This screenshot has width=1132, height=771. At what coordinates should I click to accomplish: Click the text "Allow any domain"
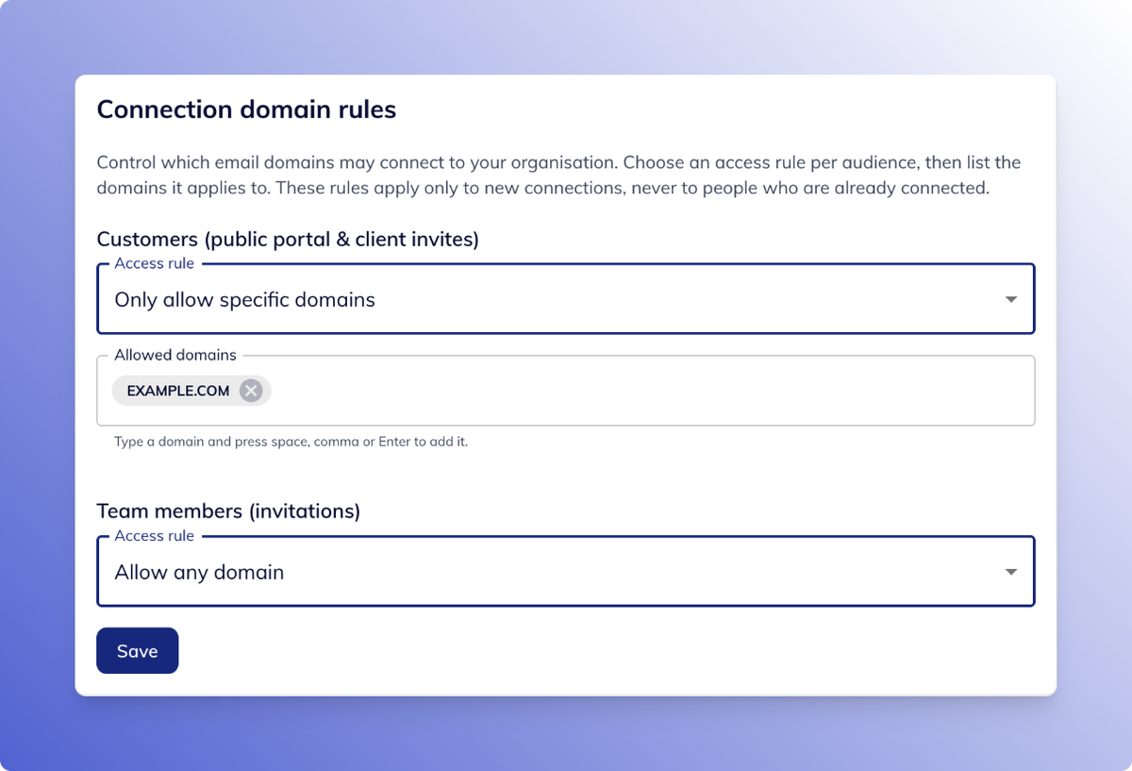[x=199, y=573]
